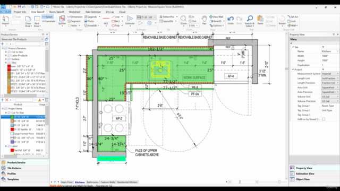Image resolution: width=340 pixels, height=191 pixels.
Task: Select the Draw Area tool
Action: pyautogui.click(x=28, y=21)
